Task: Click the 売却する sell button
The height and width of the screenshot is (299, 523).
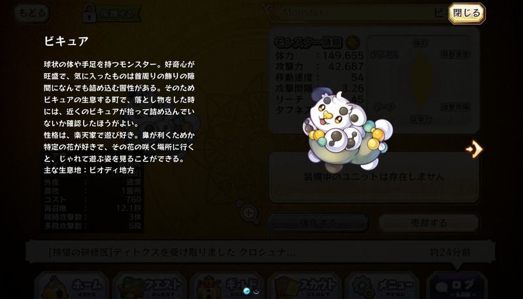Action: 429,223
